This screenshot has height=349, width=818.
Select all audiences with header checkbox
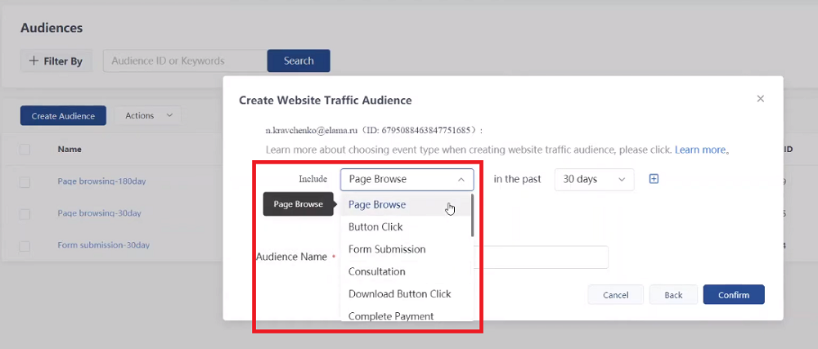(25, 150)
